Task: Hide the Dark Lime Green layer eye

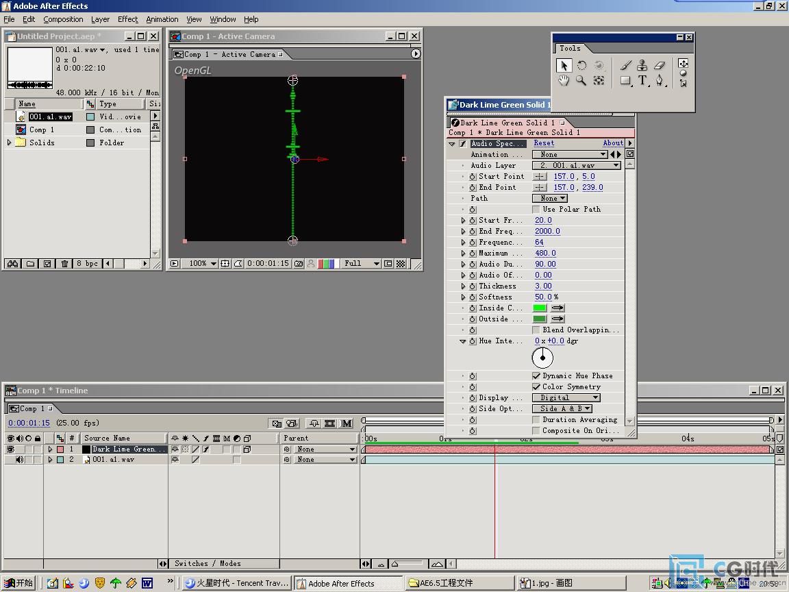Action: click(10, 449)
